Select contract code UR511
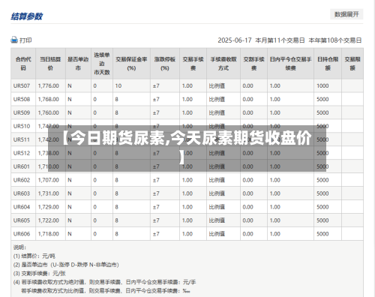This screenshot has height=297, width=375. [x=22, y=139]
